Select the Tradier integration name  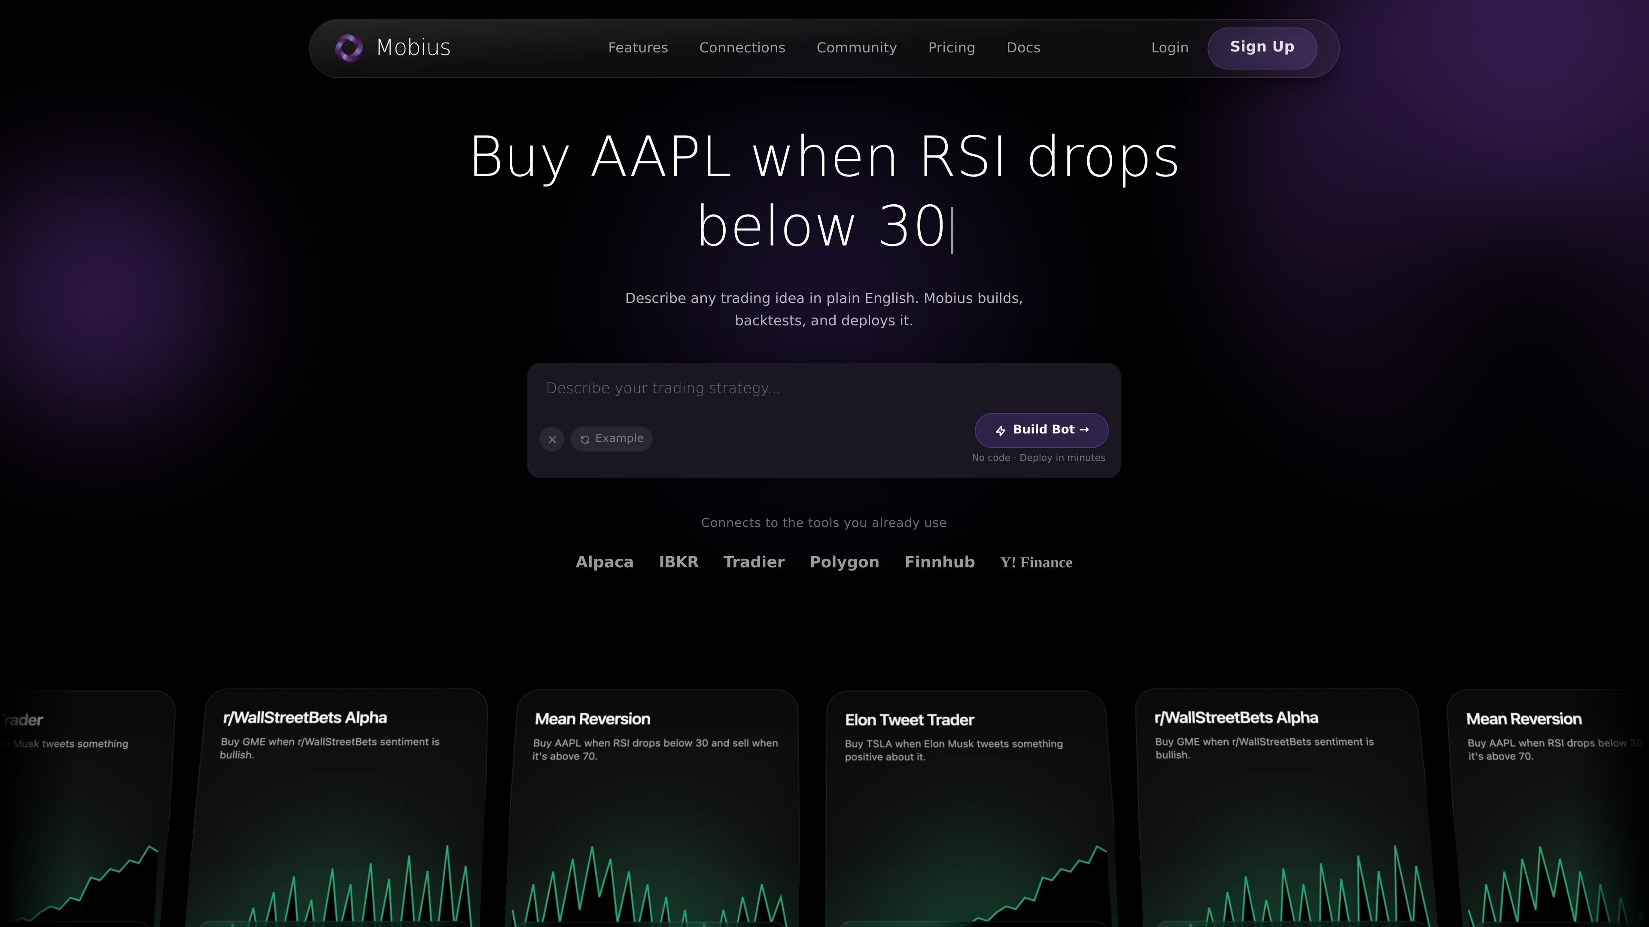tap(754, 562)
